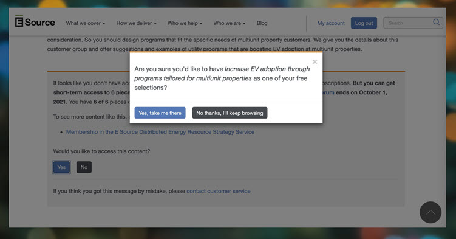Open the How we deliver menu
Screen dimensions: 456x239
137,23
